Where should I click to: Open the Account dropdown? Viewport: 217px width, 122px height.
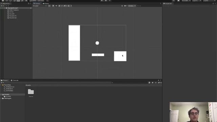(186, 1)
